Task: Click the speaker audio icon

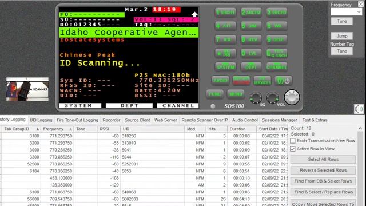Action: [x=359, y=109]
